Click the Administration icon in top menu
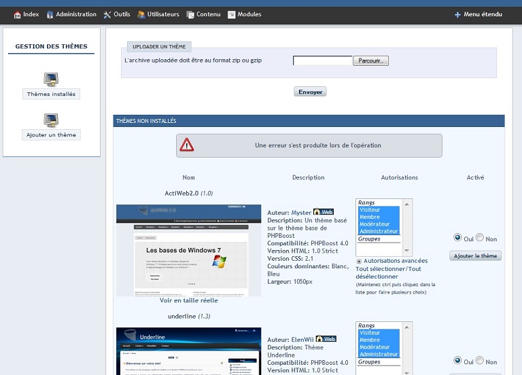Image resolution: width=522 pixels, height=375 pixels. tap(50, 14)
